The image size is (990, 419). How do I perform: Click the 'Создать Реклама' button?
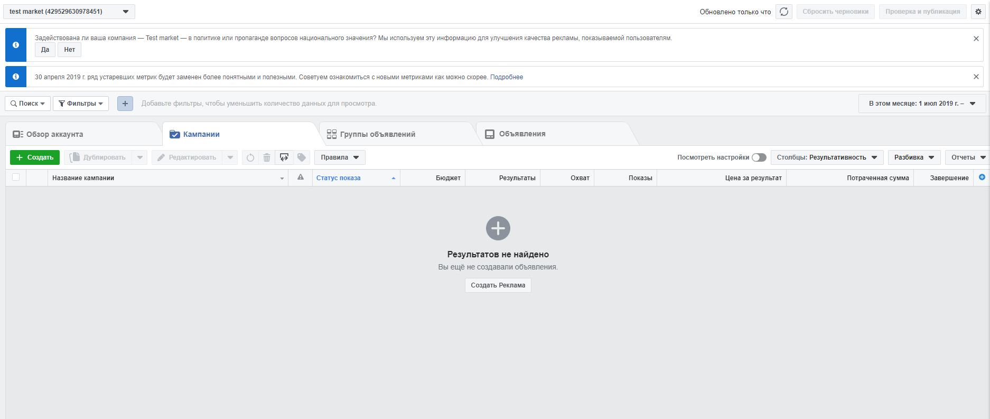498,285
